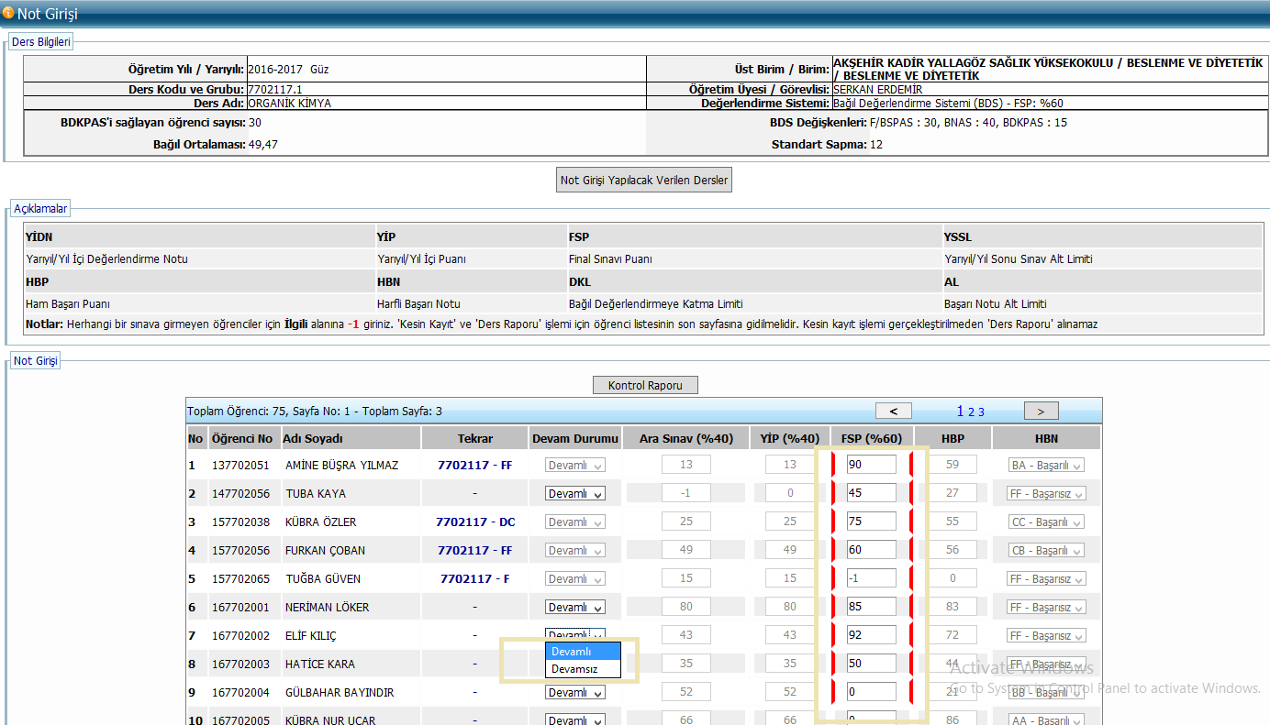Open HBN dropdown showing 'BA - Başarılı'
The image size is (1270, 725).
(x=1046, y=465)
